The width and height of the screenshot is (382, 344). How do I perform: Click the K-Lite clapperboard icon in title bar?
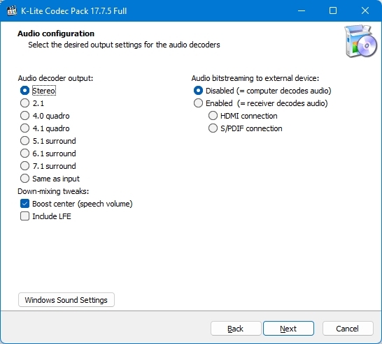11,11
